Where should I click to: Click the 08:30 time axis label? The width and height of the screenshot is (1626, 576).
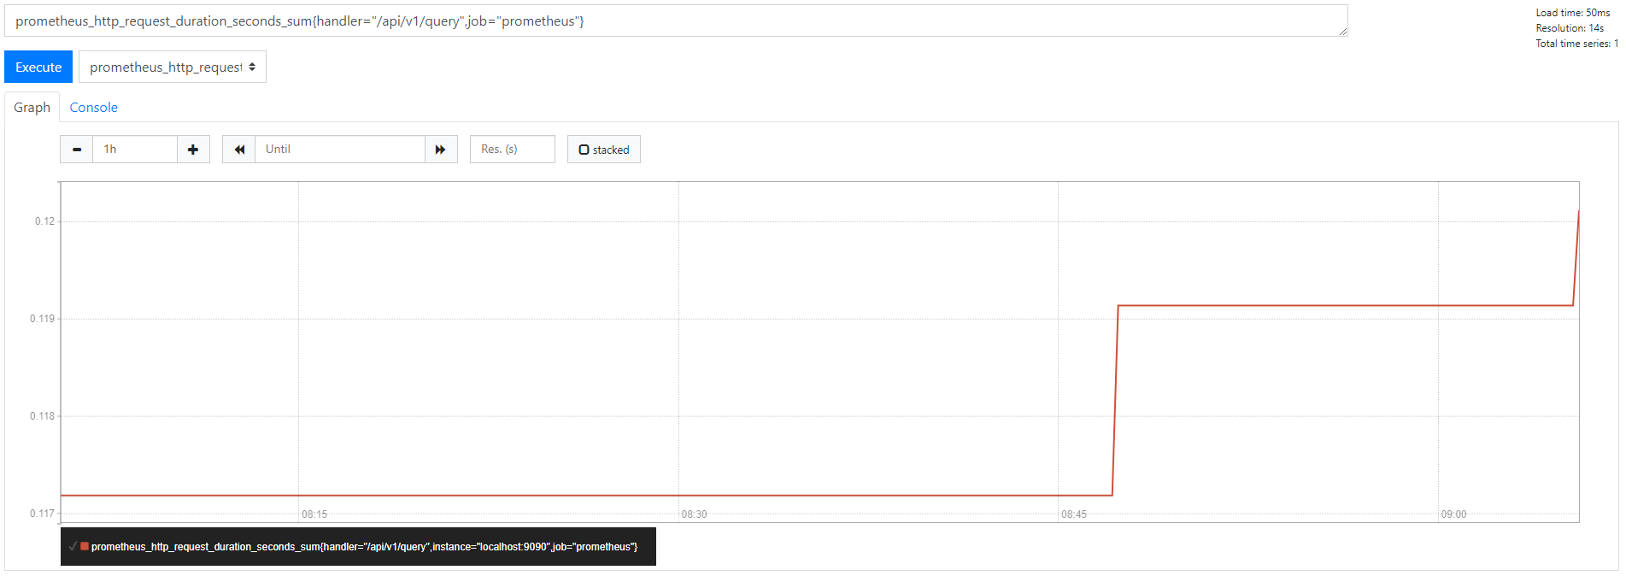pyautogui.click(x=694, y=514)
